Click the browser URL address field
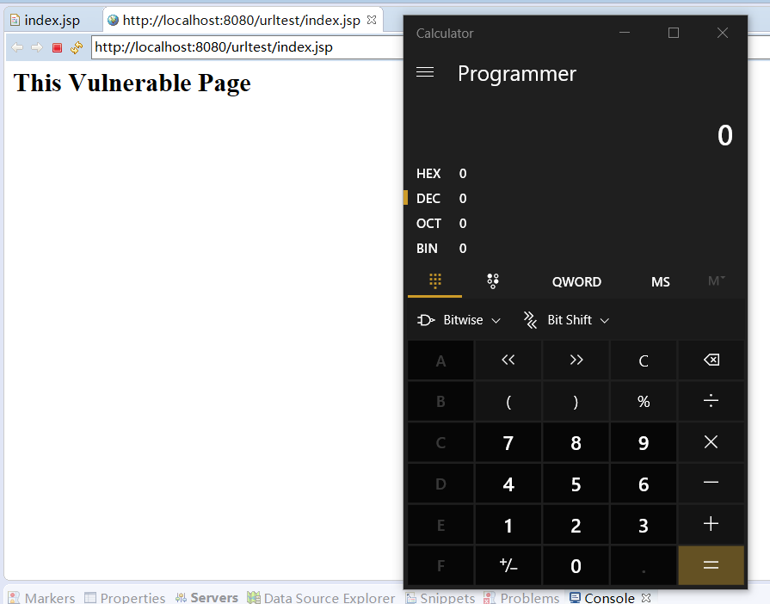Image resolution: width=770 pixels, height=604 pixels. point(245,47)
